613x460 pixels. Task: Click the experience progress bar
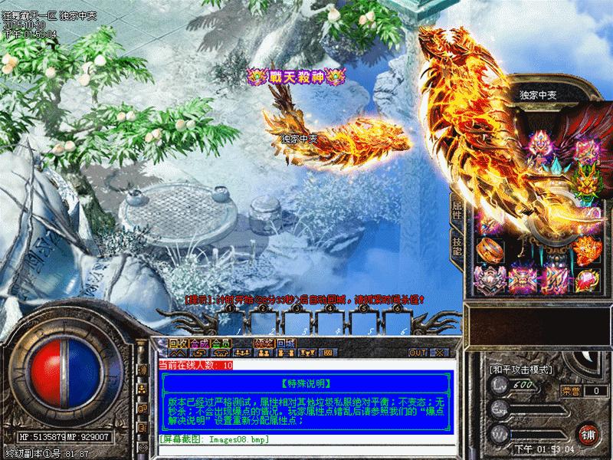click(x=539, y=410)
